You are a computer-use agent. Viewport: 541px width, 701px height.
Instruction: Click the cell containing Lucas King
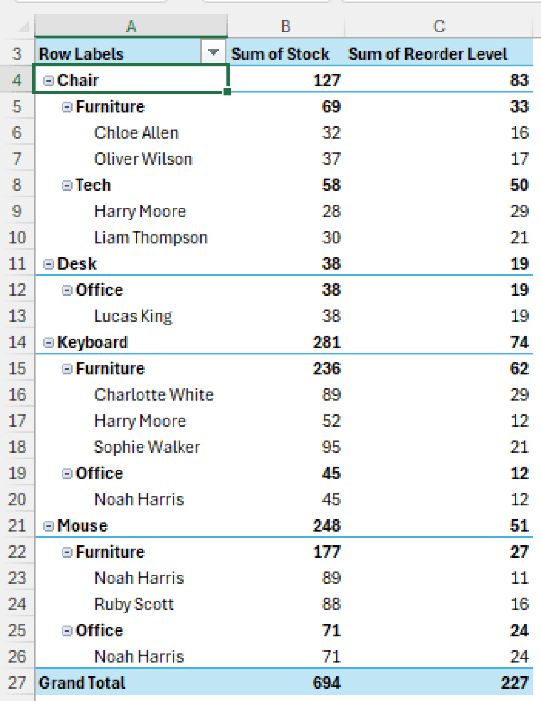tap(133, 316)
